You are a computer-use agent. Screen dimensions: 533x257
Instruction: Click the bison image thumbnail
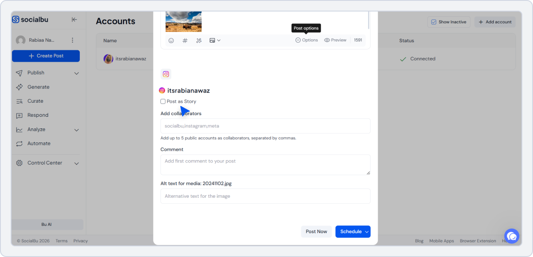tap(183, 22)
